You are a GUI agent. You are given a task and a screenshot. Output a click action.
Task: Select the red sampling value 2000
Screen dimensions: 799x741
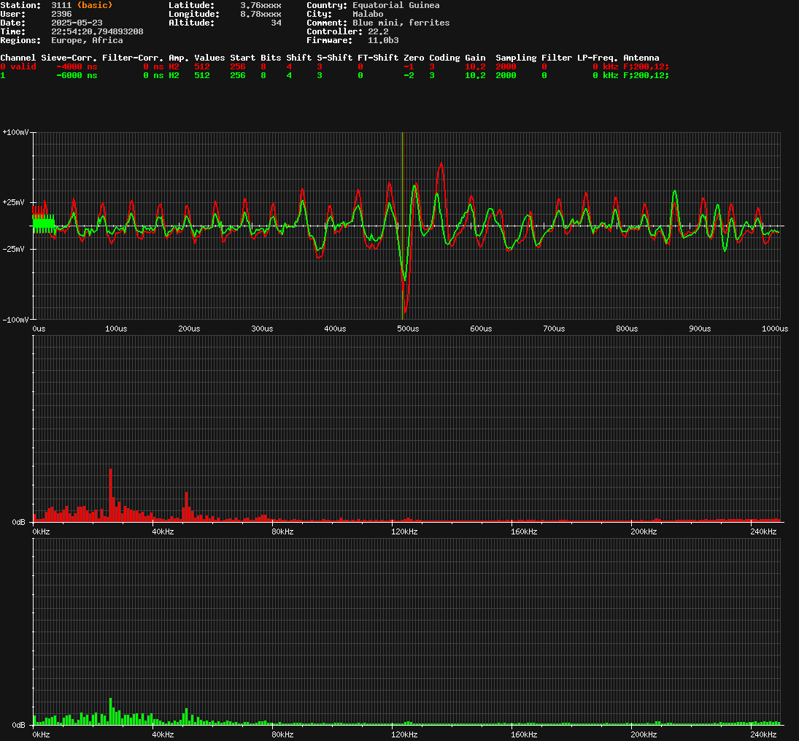506,66
